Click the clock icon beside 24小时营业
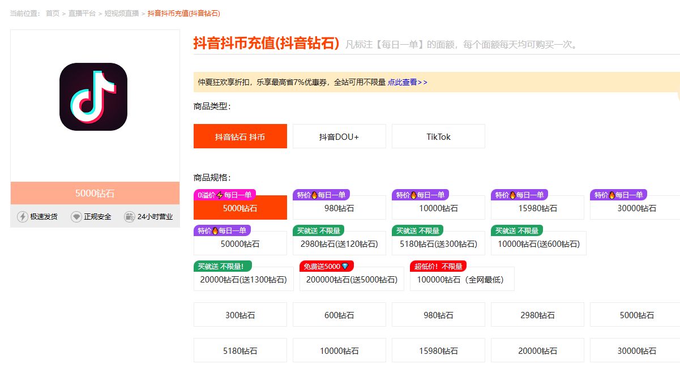Screen dimensions: 680x368 pos(130,217)
